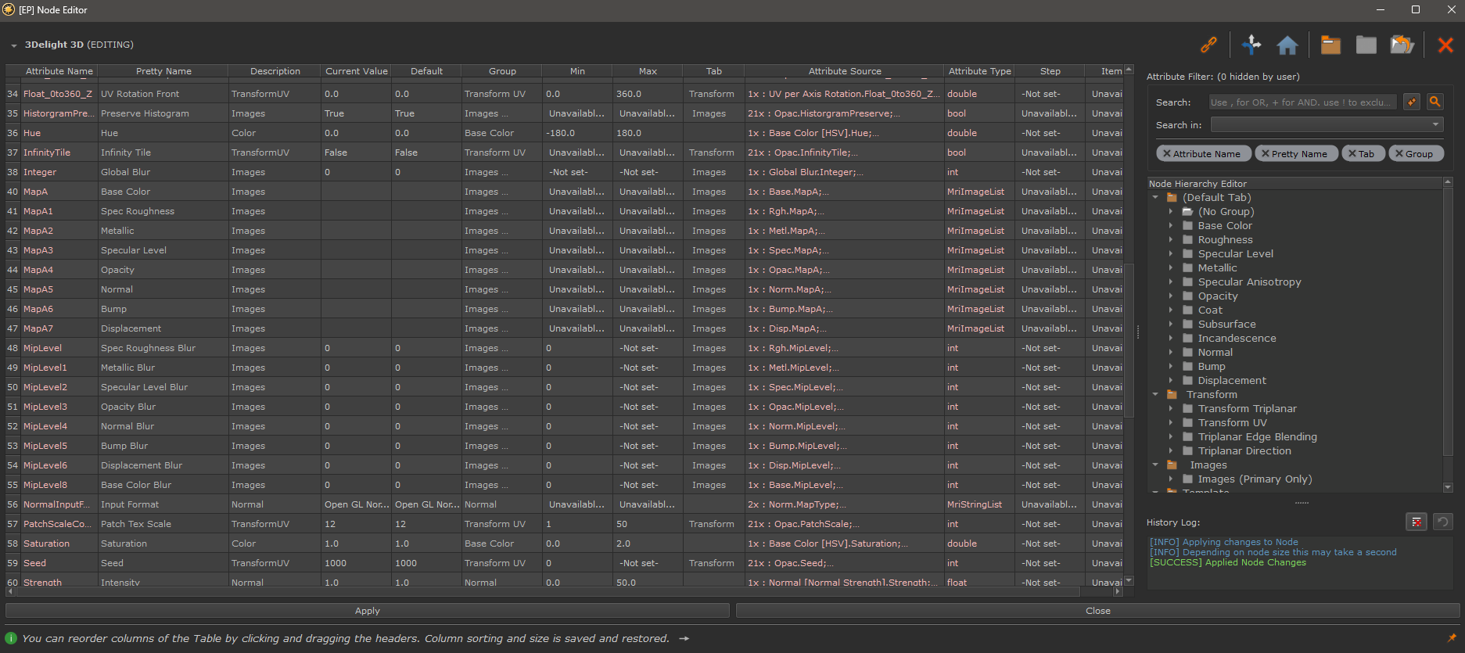
Task: Click the orange folder icon in toolbar
Action: click(1330, 45)
